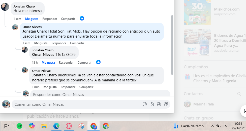
Task: View like reaction on phone number comment
Action: [98, 62]
